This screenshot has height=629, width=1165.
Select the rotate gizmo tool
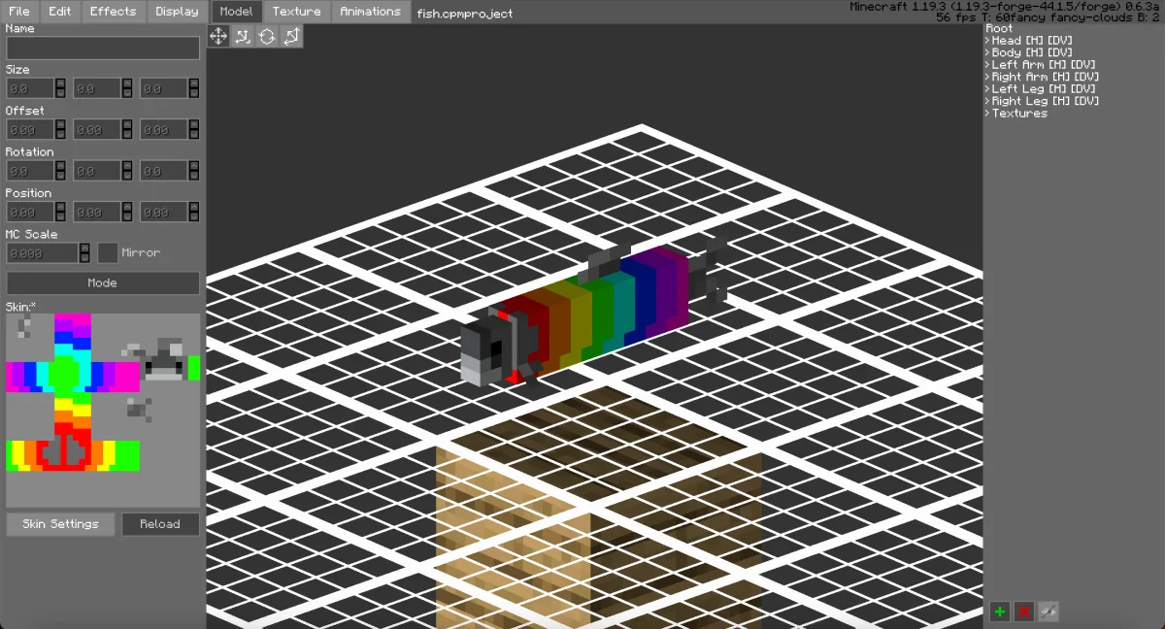[267, 36]
